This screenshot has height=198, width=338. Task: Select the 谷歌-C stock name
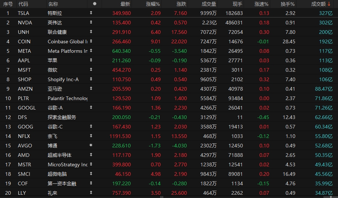pyautogui.click(x=55, y=127)
